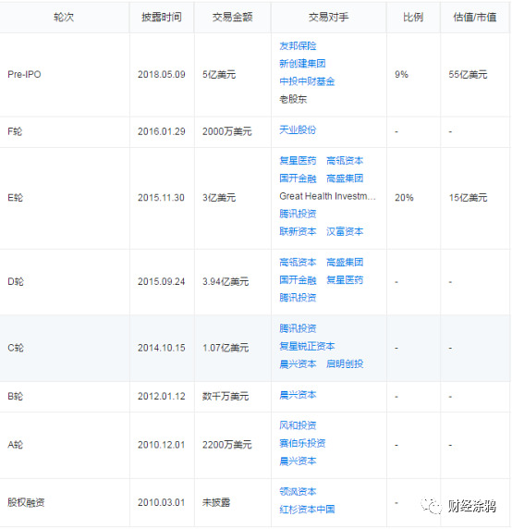Open the 风和投资 link
This screenshot has width=512, height=529.
298,425
